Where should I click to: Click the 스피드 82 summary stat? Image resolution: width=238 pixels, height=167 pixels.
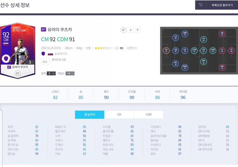coord(55,95)
